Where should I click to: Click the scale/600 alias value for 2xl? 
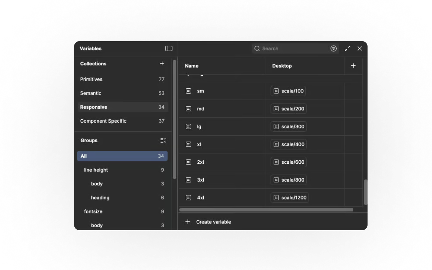(x=289, y=162)
